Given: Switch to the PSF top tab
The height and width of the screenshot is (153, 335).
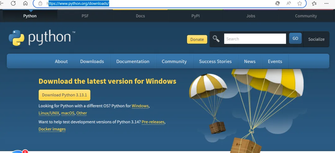Looking at the screenshot, I should pyautogui.click(x=85, y=16).
